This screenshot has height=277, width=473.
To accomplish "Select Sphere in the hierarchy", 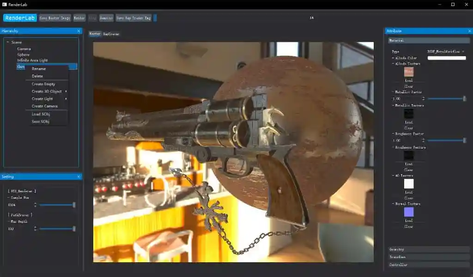I will pos(23,54).
